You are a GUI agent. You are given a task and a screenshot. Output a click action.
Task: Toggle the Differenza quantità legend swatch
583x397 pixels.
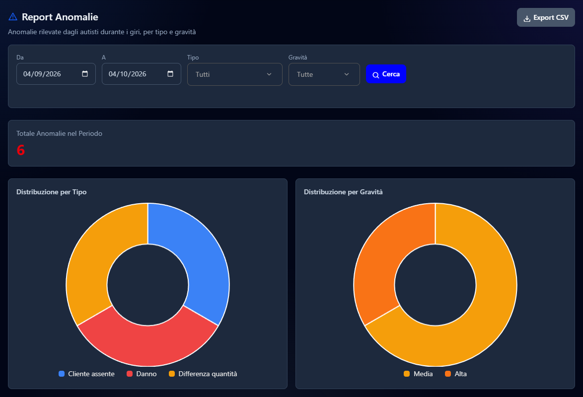coord(172,374)
